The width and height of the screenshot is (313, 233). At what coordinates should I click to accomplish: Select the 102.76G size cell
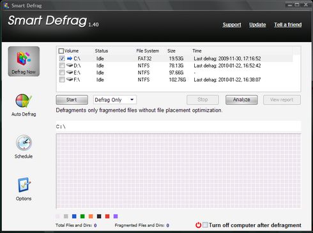click(178, 80)
